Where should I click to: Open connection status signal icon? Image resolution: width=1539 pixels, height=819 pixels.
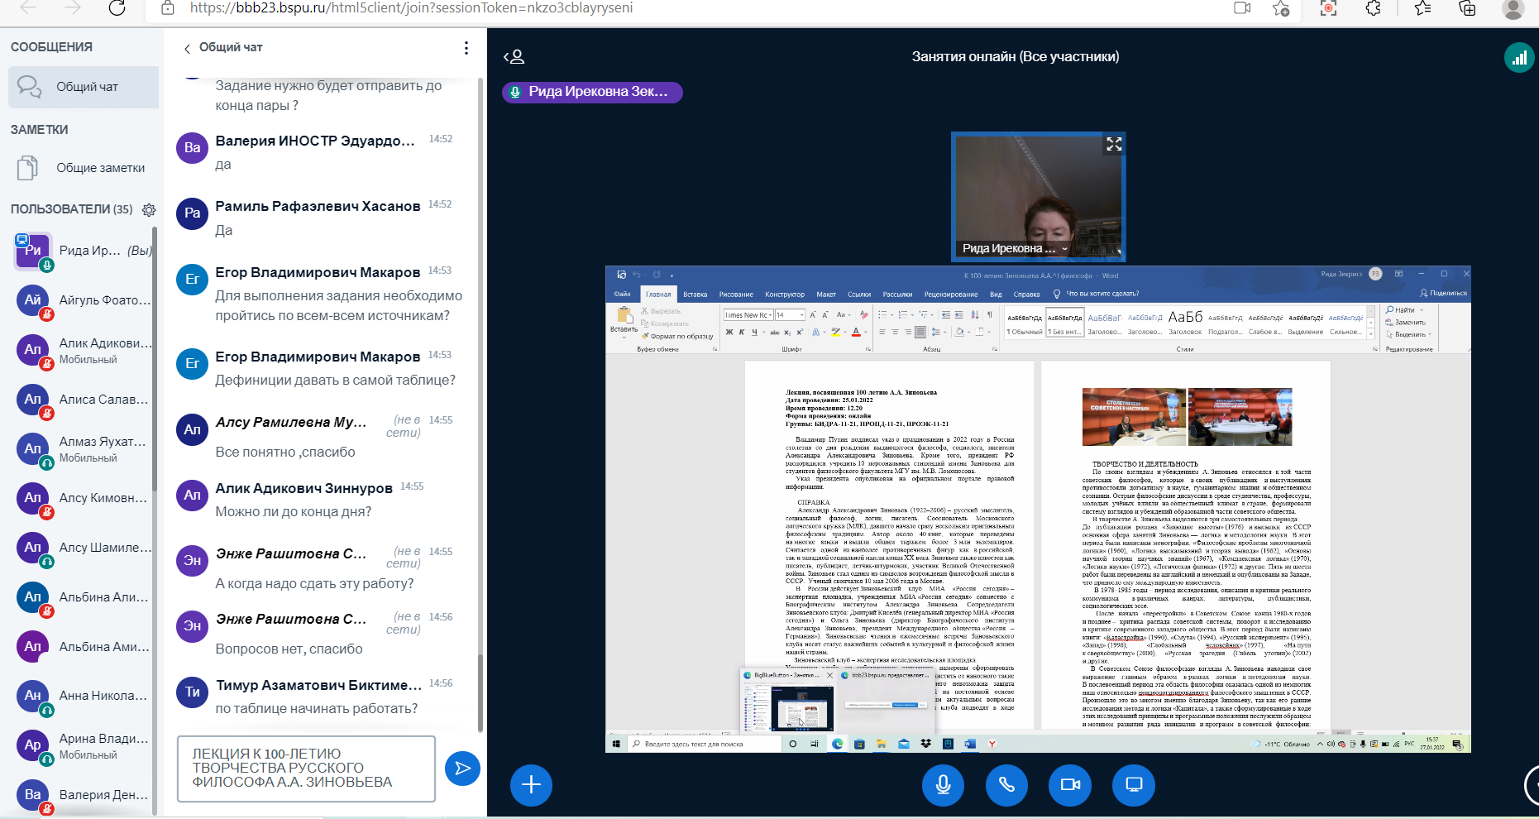click(x=1519, y=58)
